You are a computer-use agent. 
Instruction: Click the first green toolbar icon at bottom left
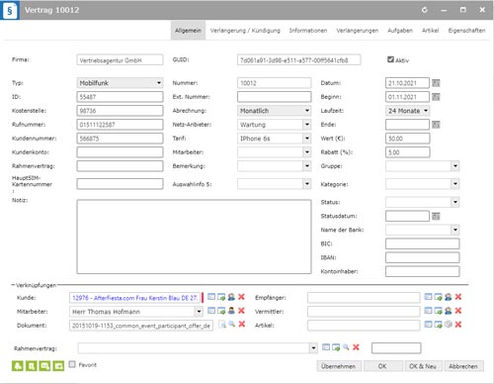pos(18,366)
